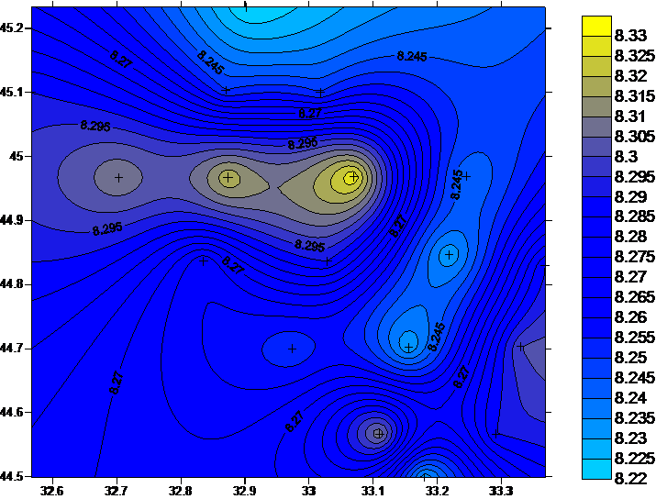Click the 8.27 contour label in the top-left corner
Screen dimensions: 656x499
pyautogui.click(x=120, y=59)
